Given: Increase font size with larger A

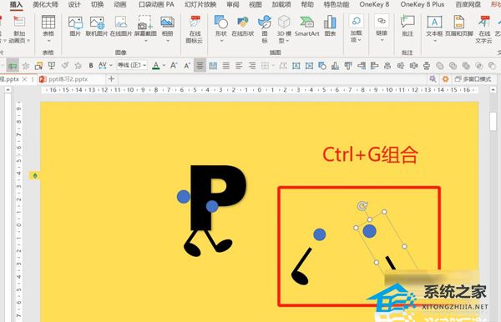Looking at the screenshot, I should point(174,66).
